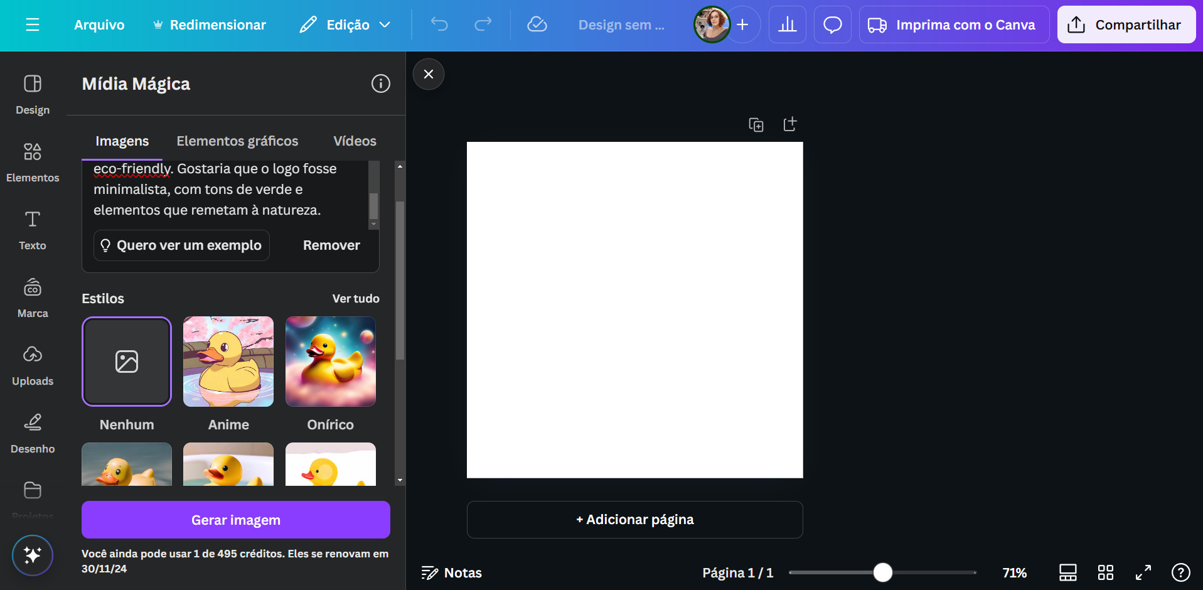Click the Gerar imagem button
Viewport: 1203px width, 590px height.
236,520
